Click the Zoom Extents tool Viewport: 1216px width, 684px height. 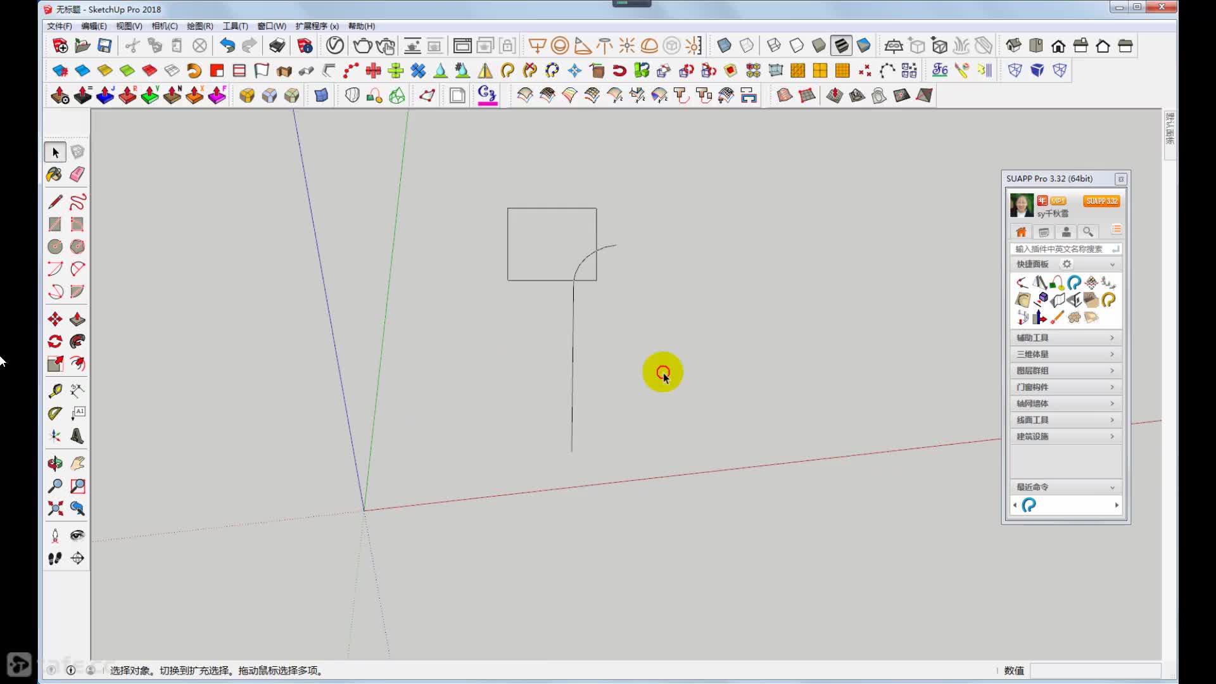[55, 508]
